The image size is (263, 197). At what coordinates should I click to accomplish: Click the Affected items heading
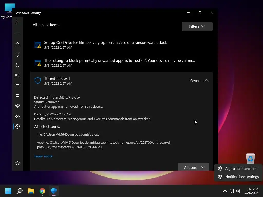click(x=47, y=127)
